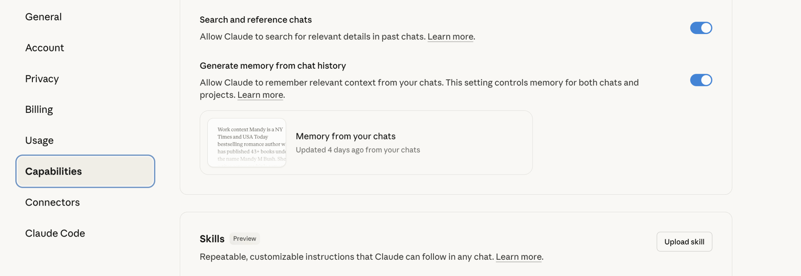Screen dimensions: 801x276
Task: Click the Search and reference chats label
Action: click(256, 20)
